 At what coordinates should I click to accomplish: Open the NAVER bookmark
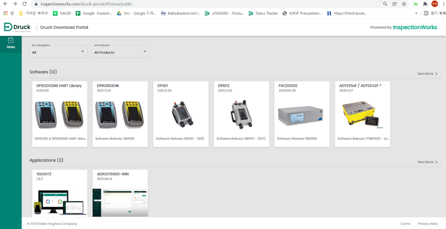(62, 13)
